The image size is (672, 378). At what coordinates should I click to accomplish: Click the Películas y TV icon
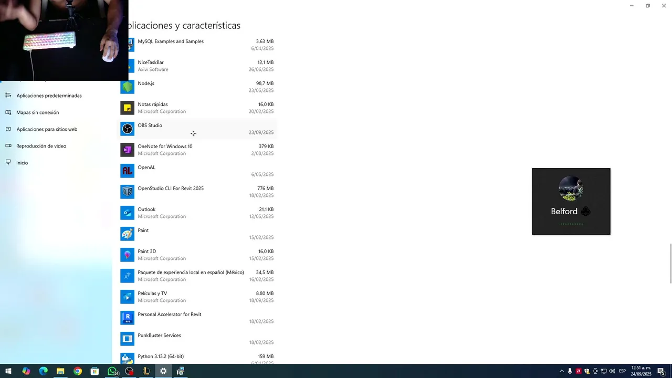click(x=128, y=297)
